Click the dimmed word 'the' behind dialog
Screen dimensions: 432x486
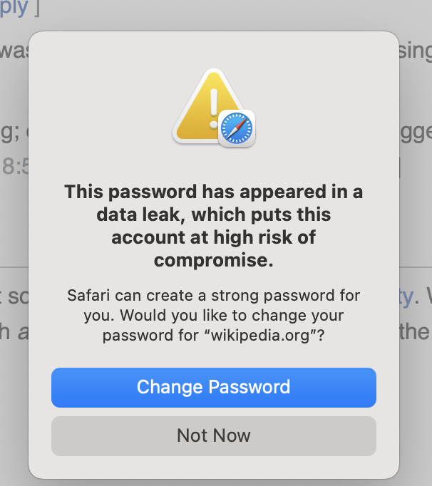[415, 331]
